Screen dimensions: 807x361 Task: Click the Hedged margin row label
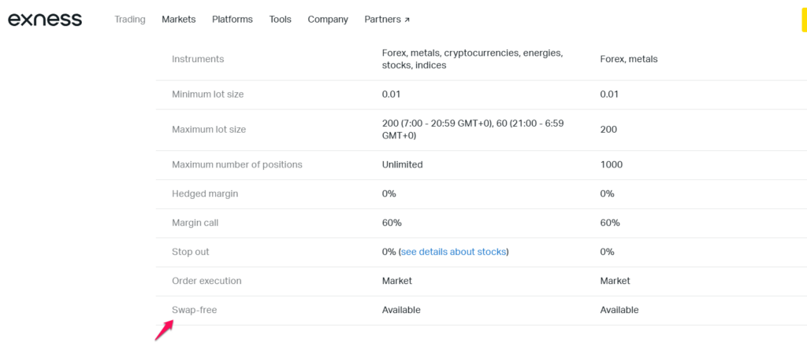[205, 193]
